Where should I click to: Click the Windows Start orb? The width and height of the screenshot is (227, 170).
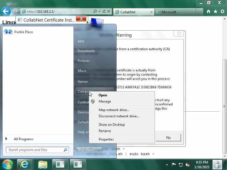[x=8, y=165]
